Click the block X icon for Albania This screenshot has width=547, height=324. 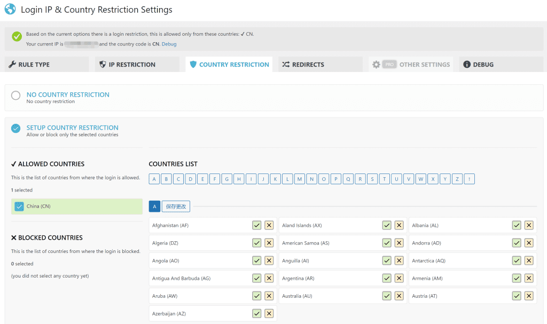tap(529, 225)
